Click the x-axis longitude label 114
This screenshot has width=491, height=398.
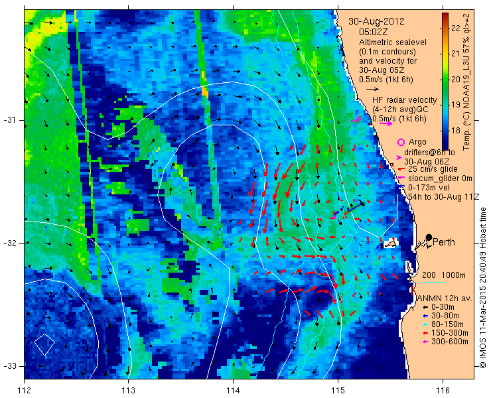pyautogui.click(x=233, y=391)
